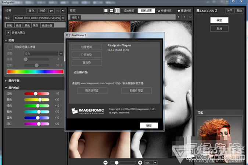248x165 pixels.
Task: Click the 随机设置 button
Action: pos(147,11)
